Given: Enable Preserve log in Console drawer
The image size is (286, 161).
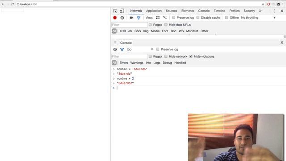Looking at the screenshot, I should pos(158,49).
